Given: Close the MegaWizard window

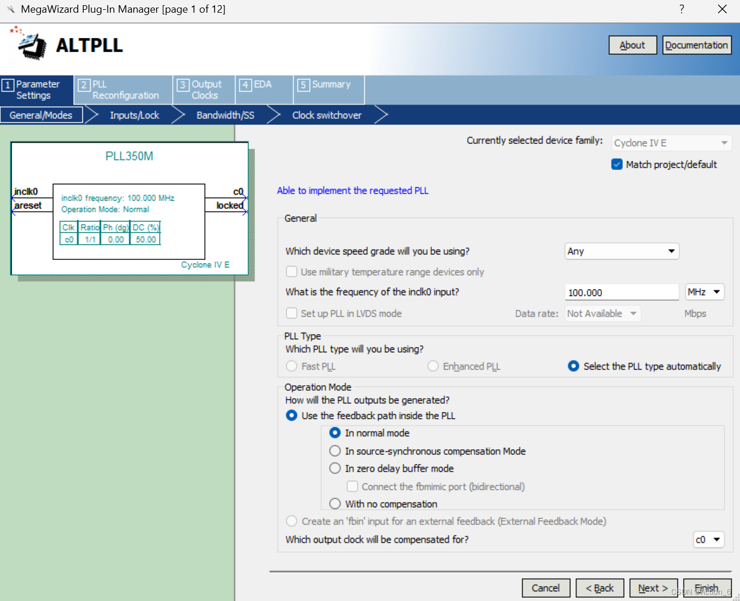Looking at the screenshot, I should tap(722, 9).
